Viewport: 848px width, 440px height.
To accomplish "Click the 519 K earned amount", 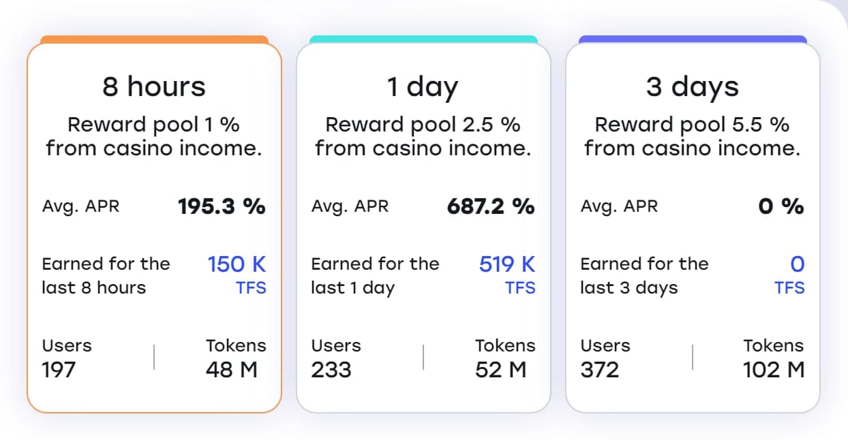I will coord(506,264).
